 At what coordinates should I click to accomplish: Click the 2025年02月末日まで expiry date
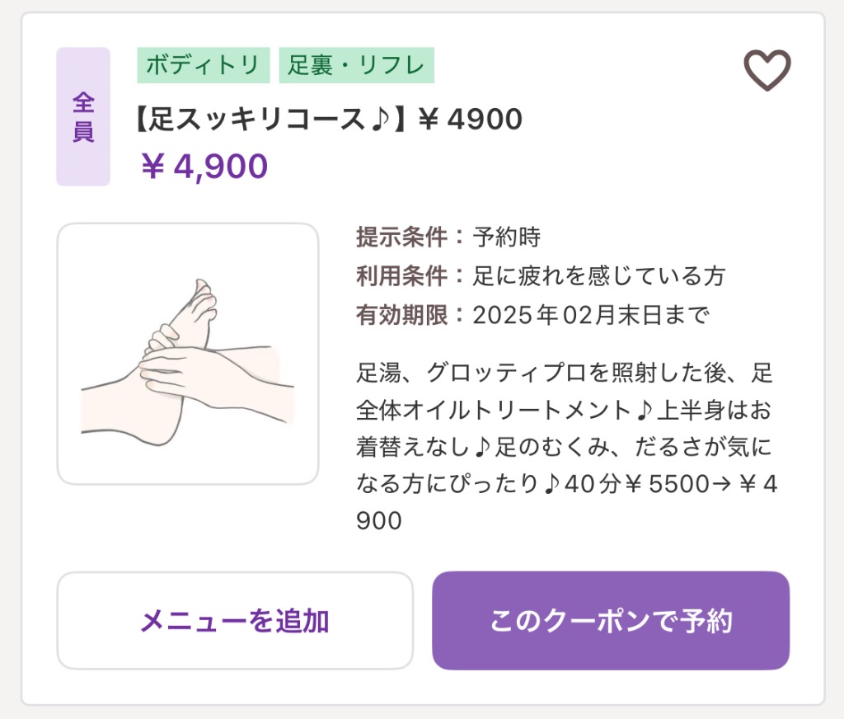590,315
